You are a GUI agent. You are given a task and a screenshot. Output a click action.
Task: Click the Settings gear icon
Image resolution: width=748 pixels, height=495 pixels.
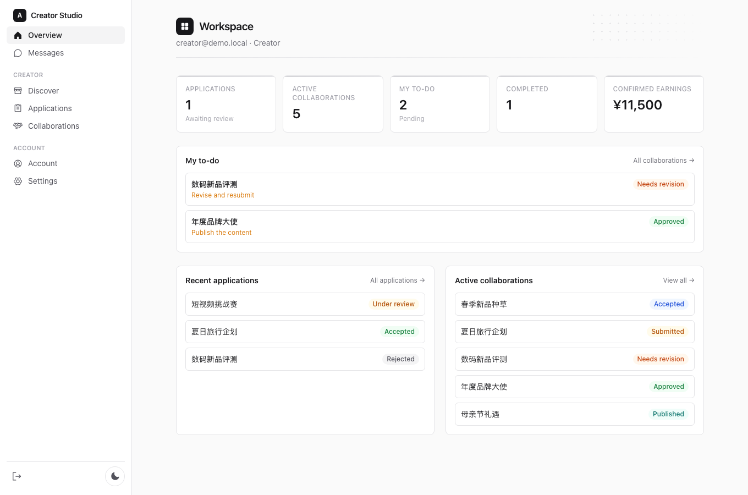point(18,181)
